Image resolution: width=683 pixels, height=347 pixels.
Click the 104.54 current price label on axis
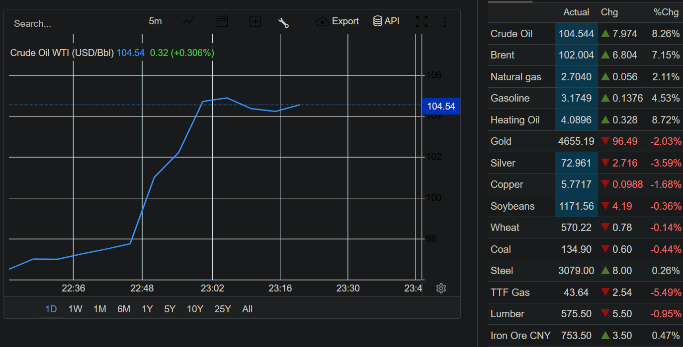point(441,106)
